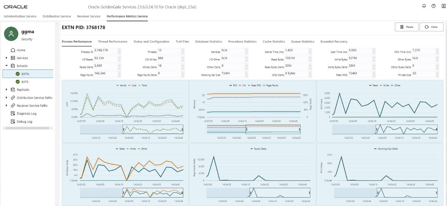
Task: Toggle the Write series in I/O Count legend
Action: (385, 85)
